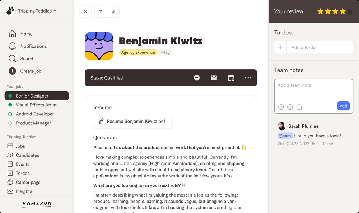Image resolution: width=359 pixels, height=213 pixels.
Task: Select the Visual Effects Artist job
Action: pos(36,105)
